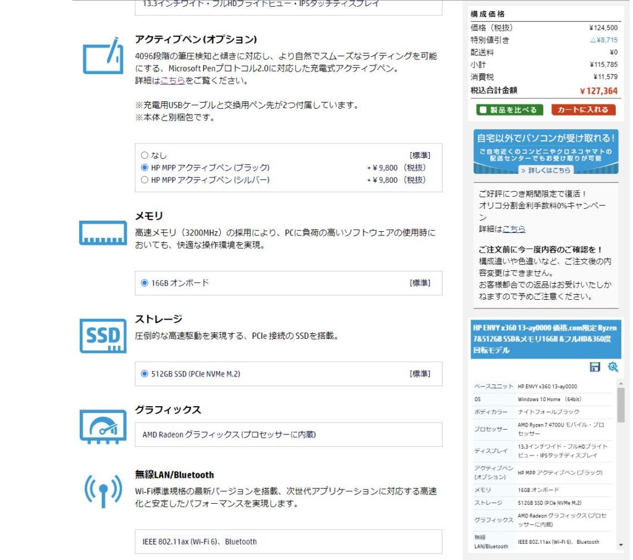Click the AMD Radeon グラフィックス (プロセッサーに内蔵) field
Viewport: 633px width, 560px height.
(288, 435)
